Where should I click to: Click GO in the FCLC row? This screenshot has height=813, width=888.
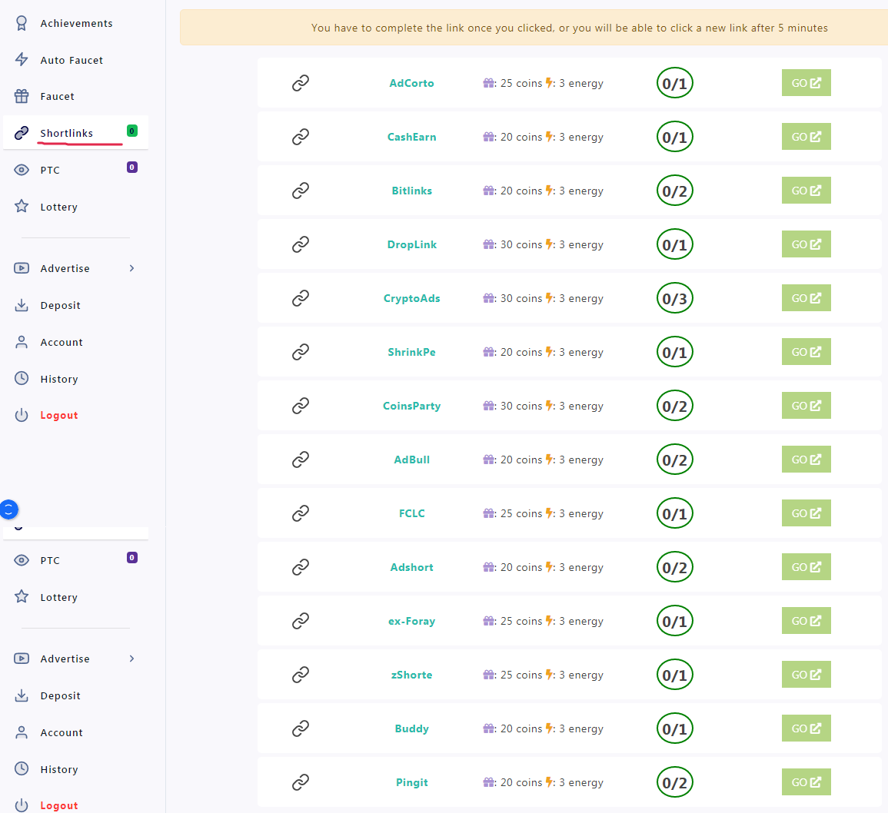[806, 513]
